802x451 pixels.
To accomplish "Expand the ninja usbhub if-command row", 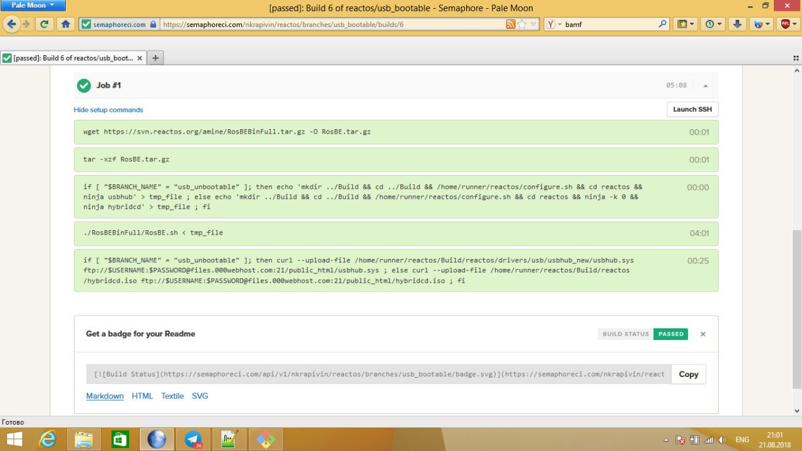I will (x=396, y=196).
